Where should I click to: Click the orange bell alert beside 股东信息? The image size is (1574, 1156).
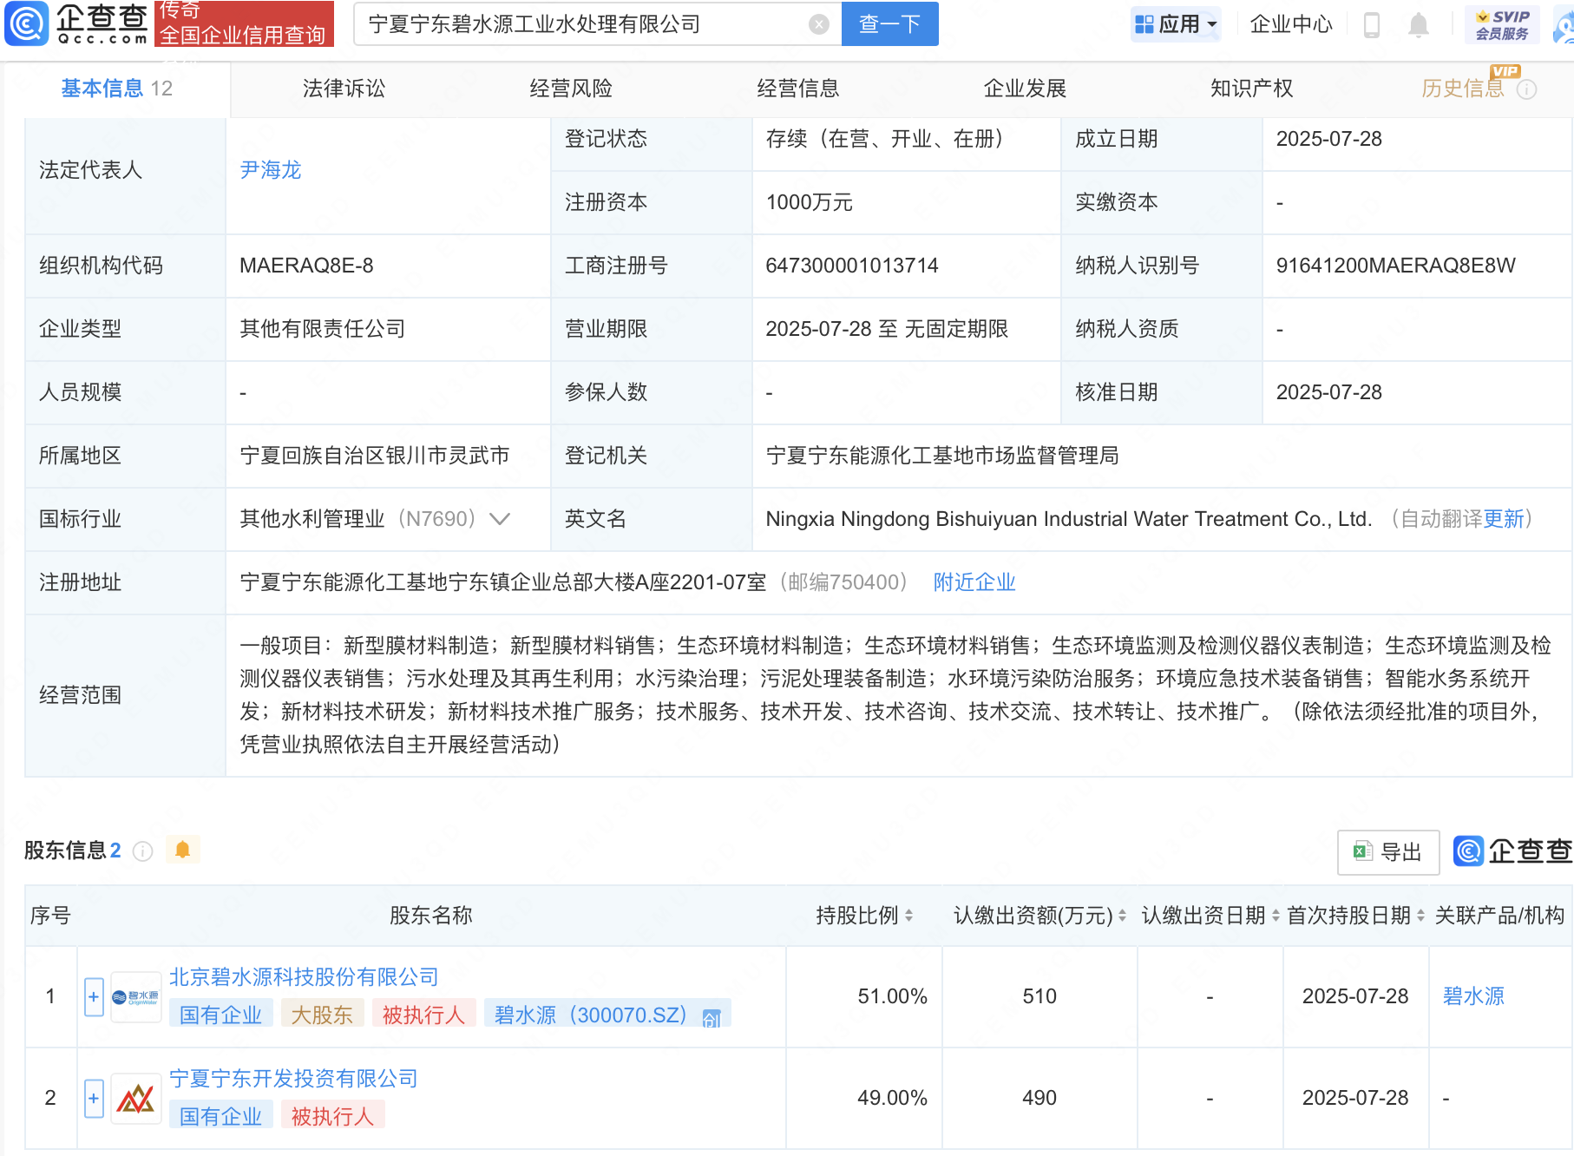[x=182, y=850]
